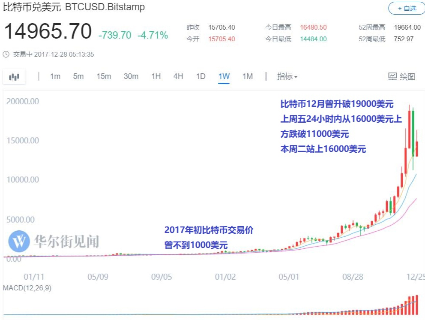
Task: Select the 1W weekly timeframe
Action: (224, 77)
